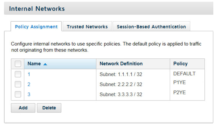Open network name link 2
Screen dimensions: 216x124
pyautogui.click(x=29, y=84)
